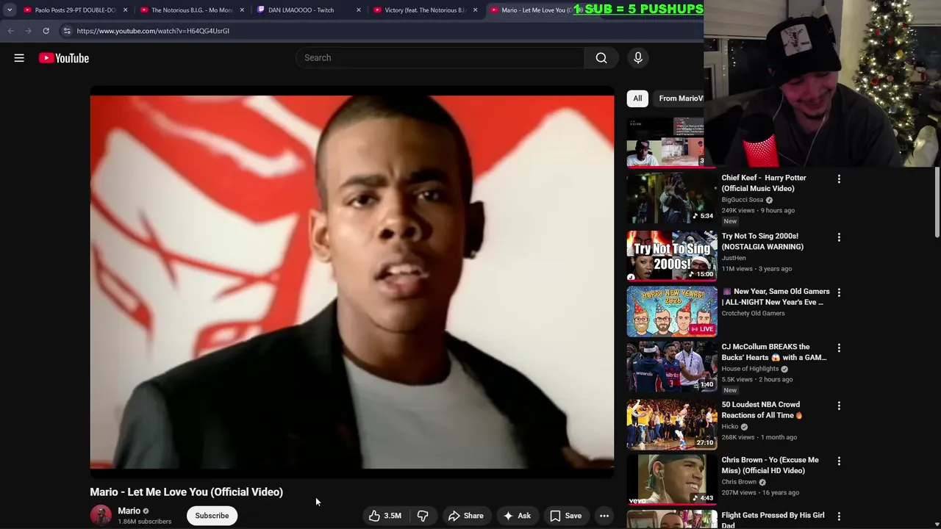Open the Share dialog
The height and width of the screenshot is (529, 941).
(466, 516)
